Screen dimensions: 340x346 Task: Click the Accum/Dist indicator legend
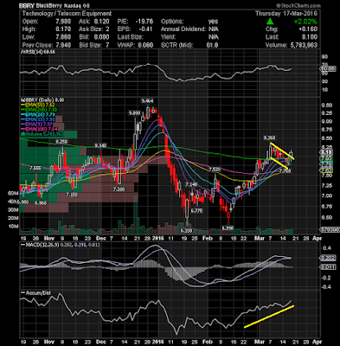35,293
